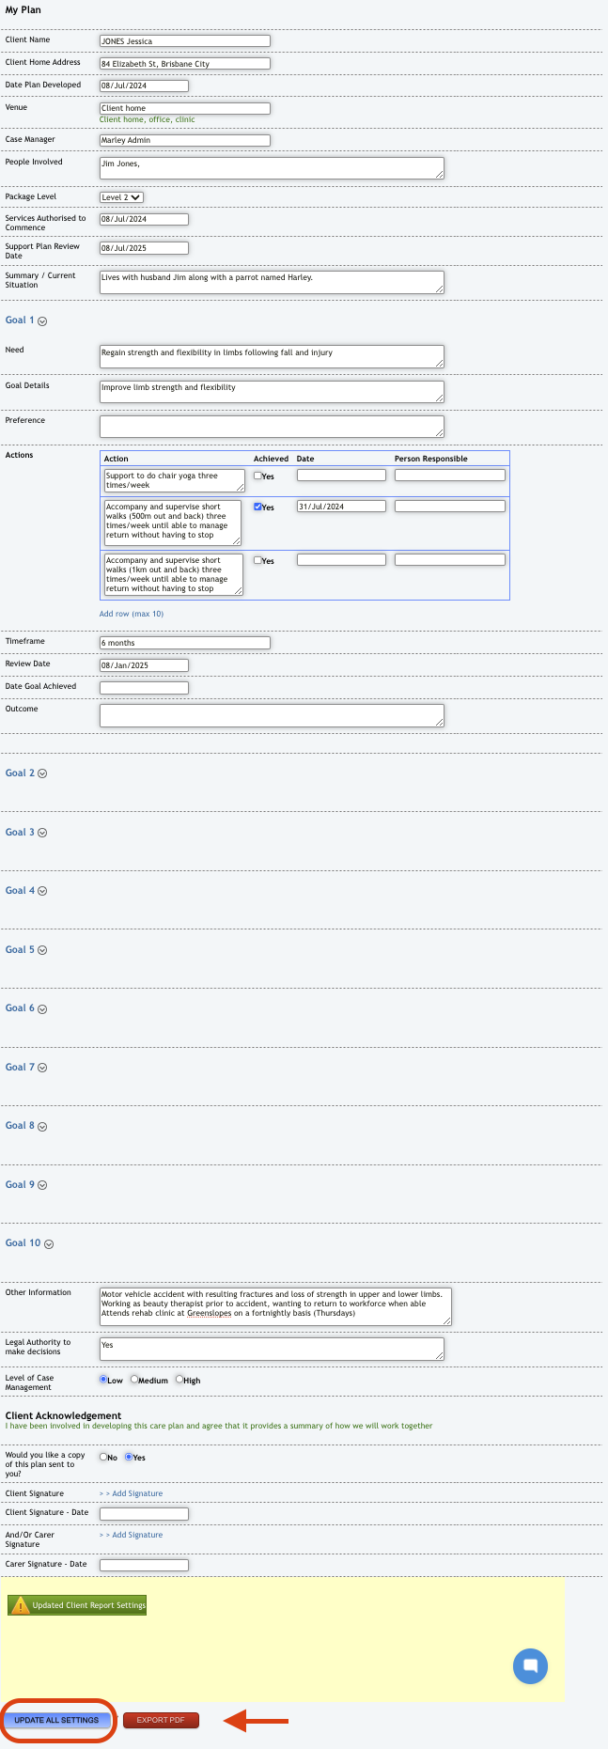Click the warning triangle icon

click(20, 1605)
